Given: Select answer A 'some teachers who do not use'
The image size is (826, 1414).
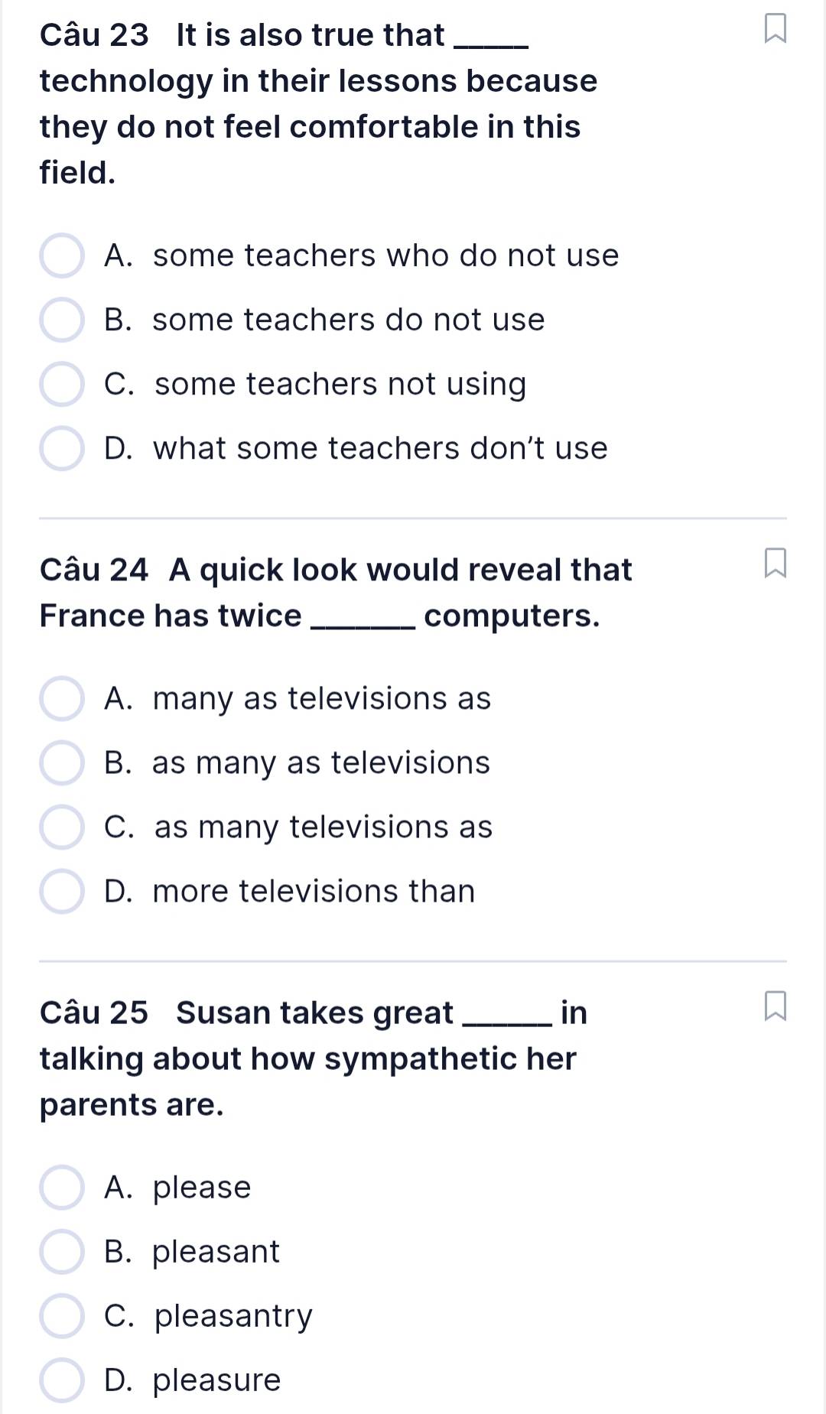Looking at the screenshot, I should coord(62,256).
